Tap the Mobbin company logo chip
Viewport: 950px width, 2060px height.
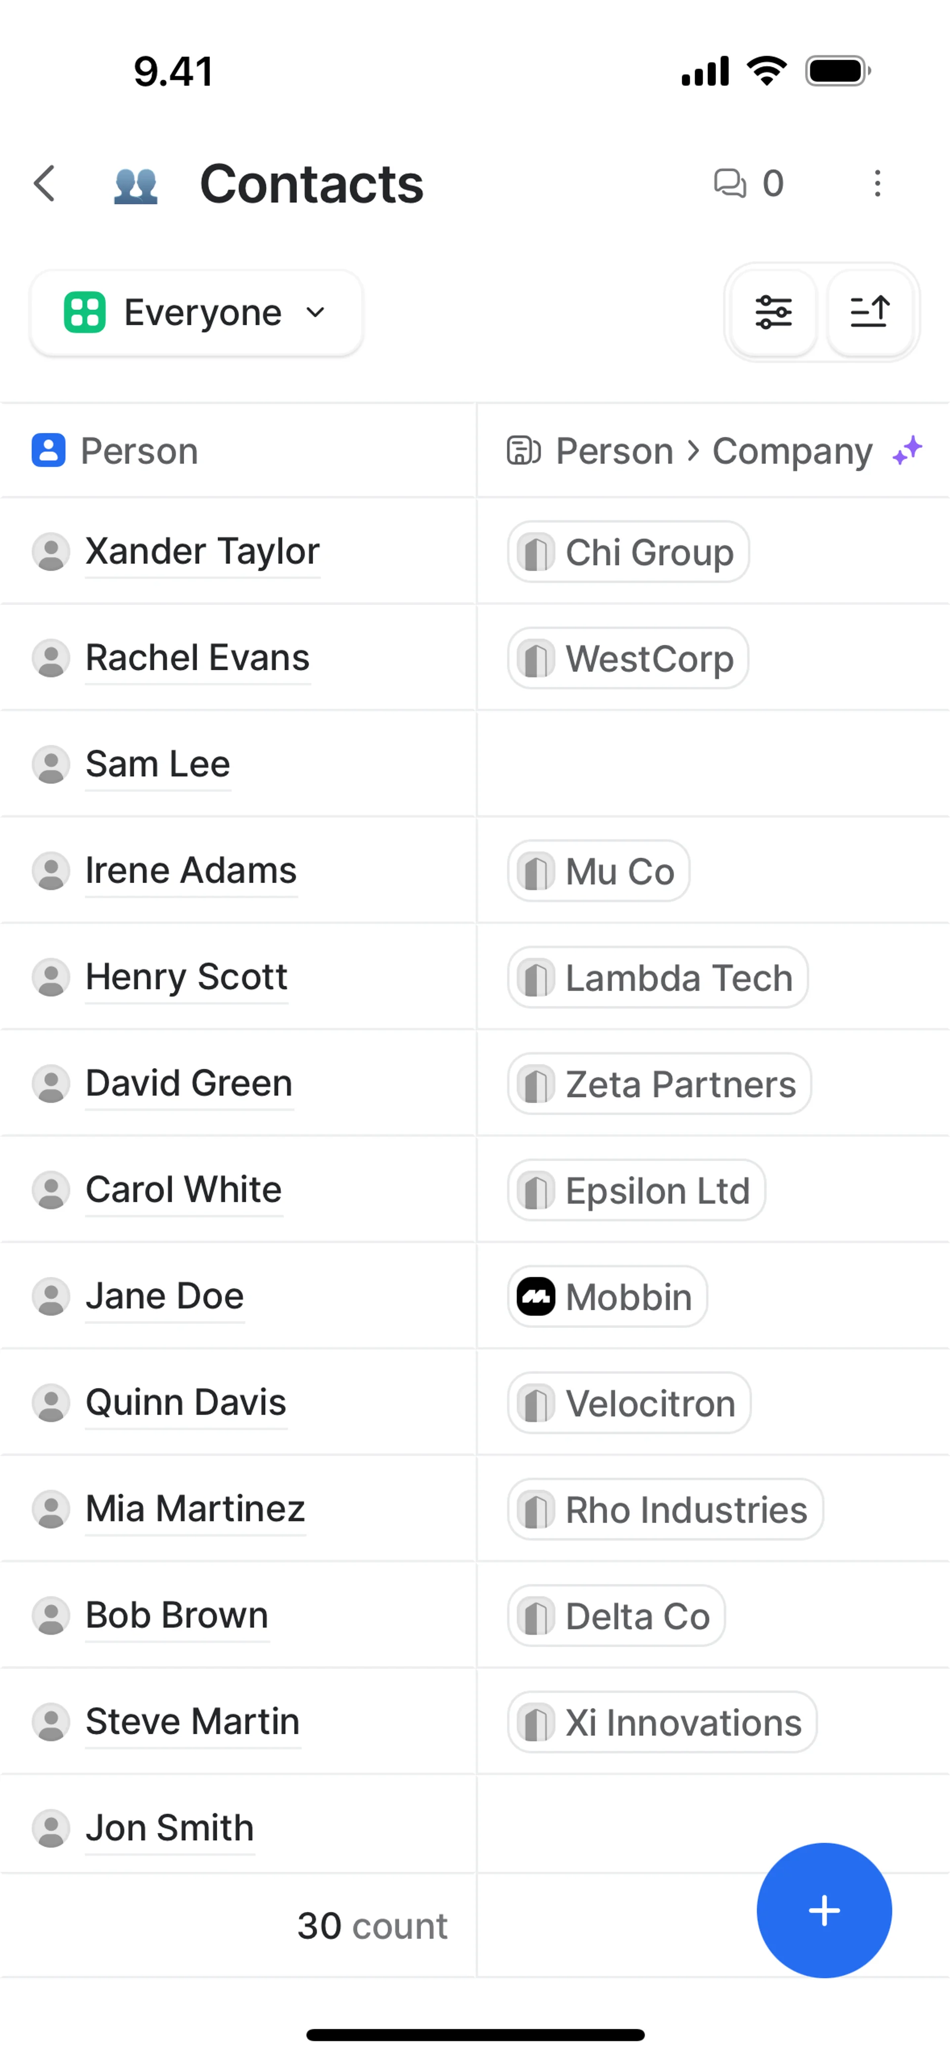tap(608, 1296)
